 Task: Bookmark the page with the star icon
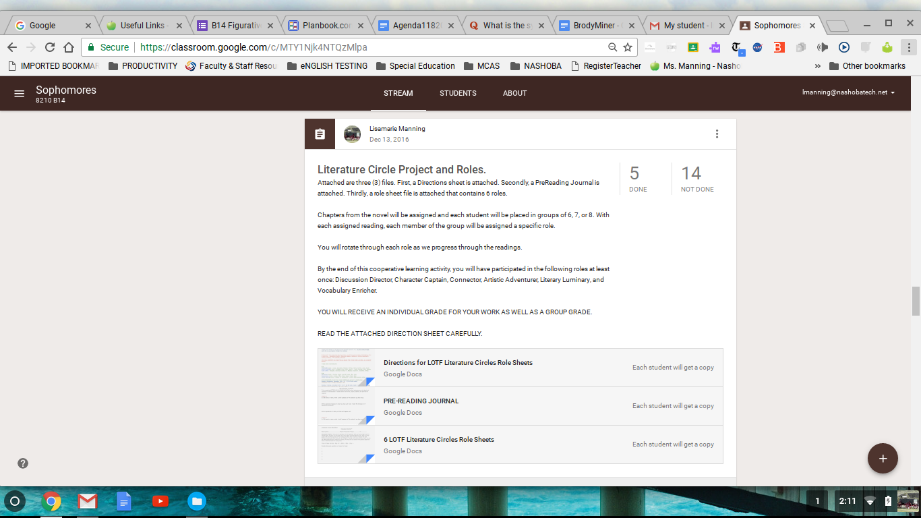tap(628, 47)
